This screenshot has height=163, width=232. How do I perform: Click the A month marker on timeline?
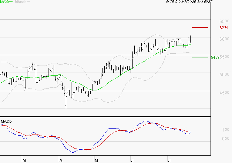coord(60,160)
